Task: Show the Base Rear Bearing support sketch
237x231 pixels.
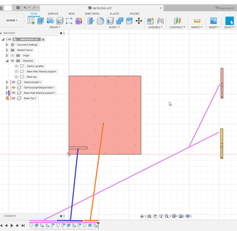Action: click(17, 71)
